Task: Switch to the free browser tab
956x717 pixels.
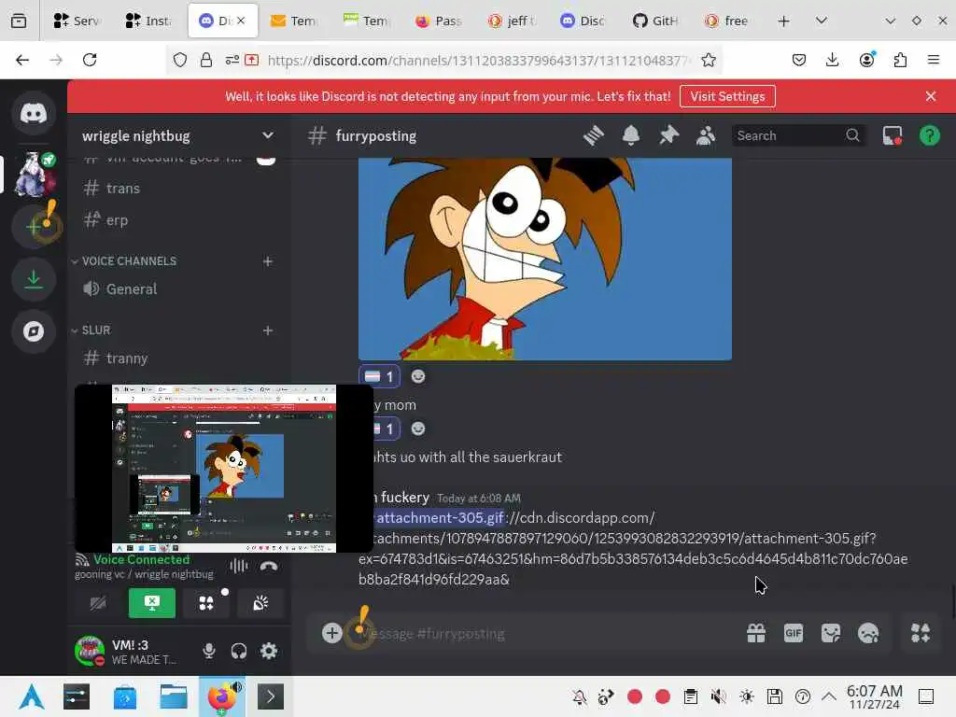Action: pyautogui.click(x=726, y=21)
